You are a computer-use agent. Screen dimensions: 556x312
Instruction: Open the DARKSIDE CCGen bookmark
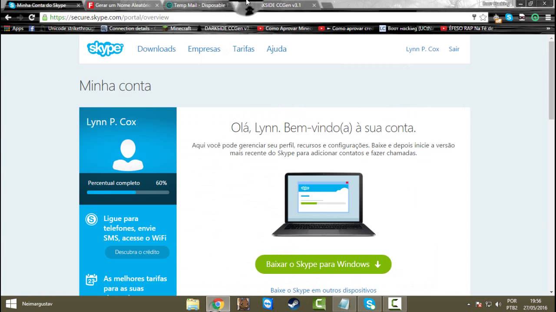223,28
